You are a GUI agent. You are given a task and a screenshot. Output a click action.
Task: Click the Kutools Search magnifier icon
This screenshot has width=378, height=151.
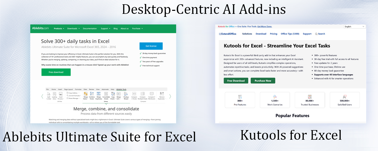tap(316, 34)
